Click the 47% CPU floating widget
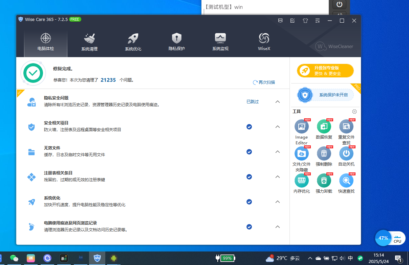The height and width of the screenshot is (265, 409). pos(390,238)
